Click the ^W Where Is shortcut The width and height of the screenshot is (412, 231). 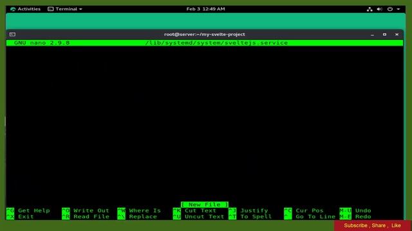coord(139,210)
